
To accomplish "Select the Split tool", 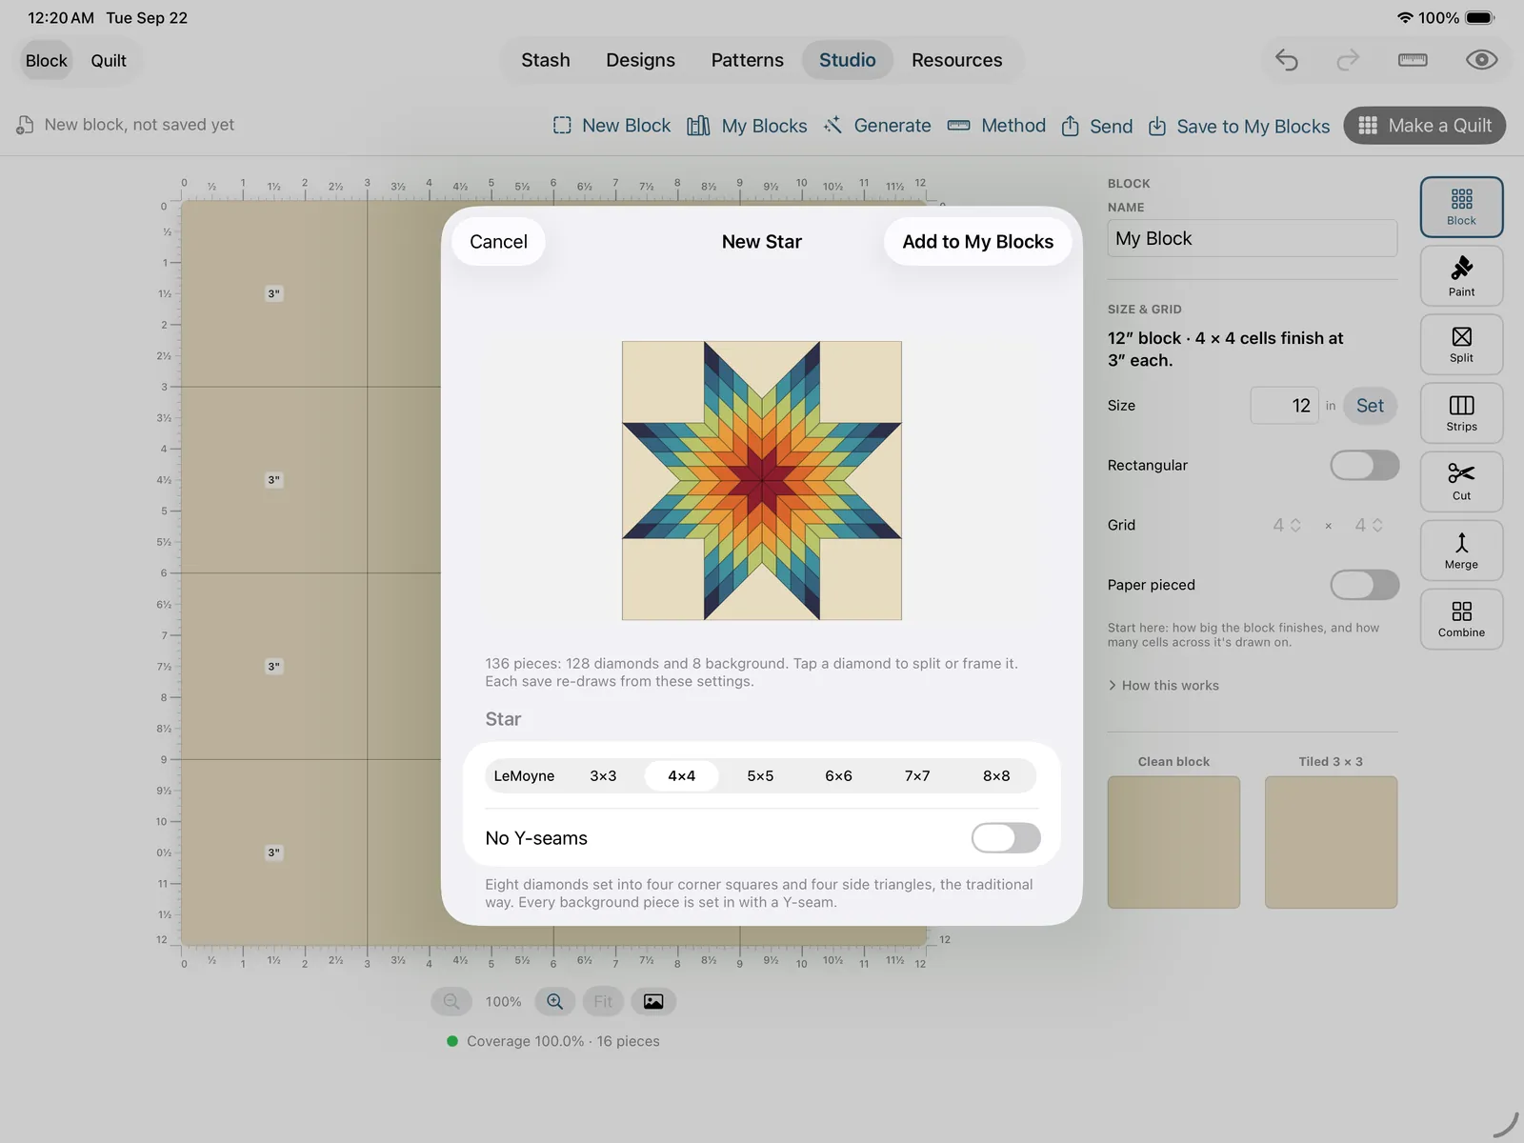I will click(x=1461, y=345).
